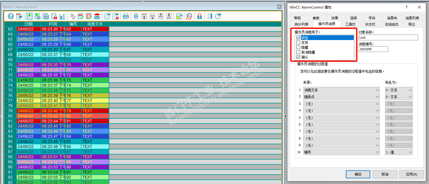Show the long-term archive list

[46, 16]
